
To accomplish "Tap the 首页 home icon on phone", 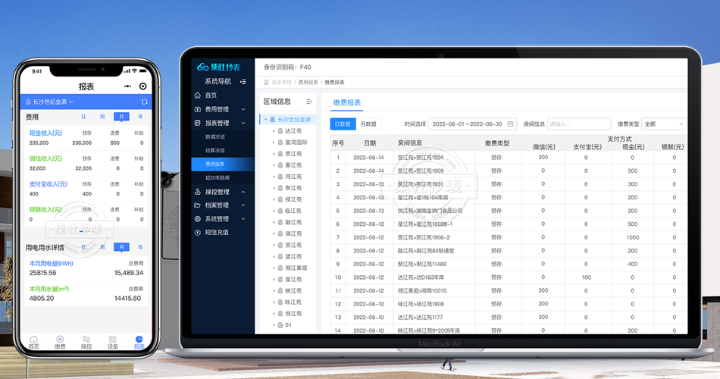I will point(33,340).
